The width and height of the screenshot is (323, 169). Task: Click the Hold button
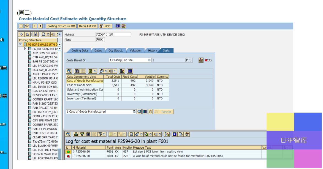(x=105, y=26)
